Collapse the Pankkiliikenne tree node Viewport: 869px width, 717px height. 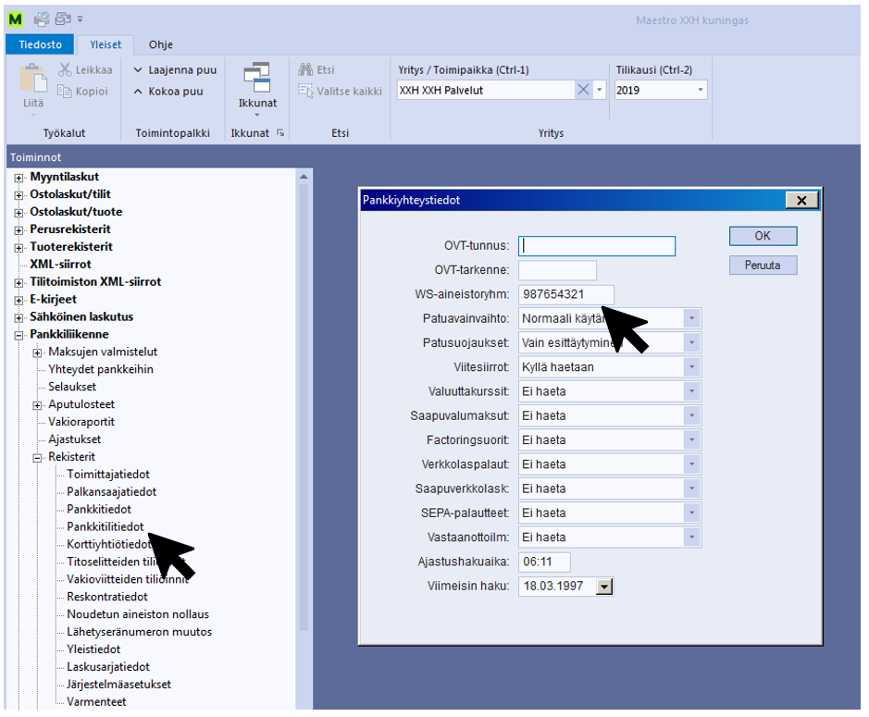(19, 335)
